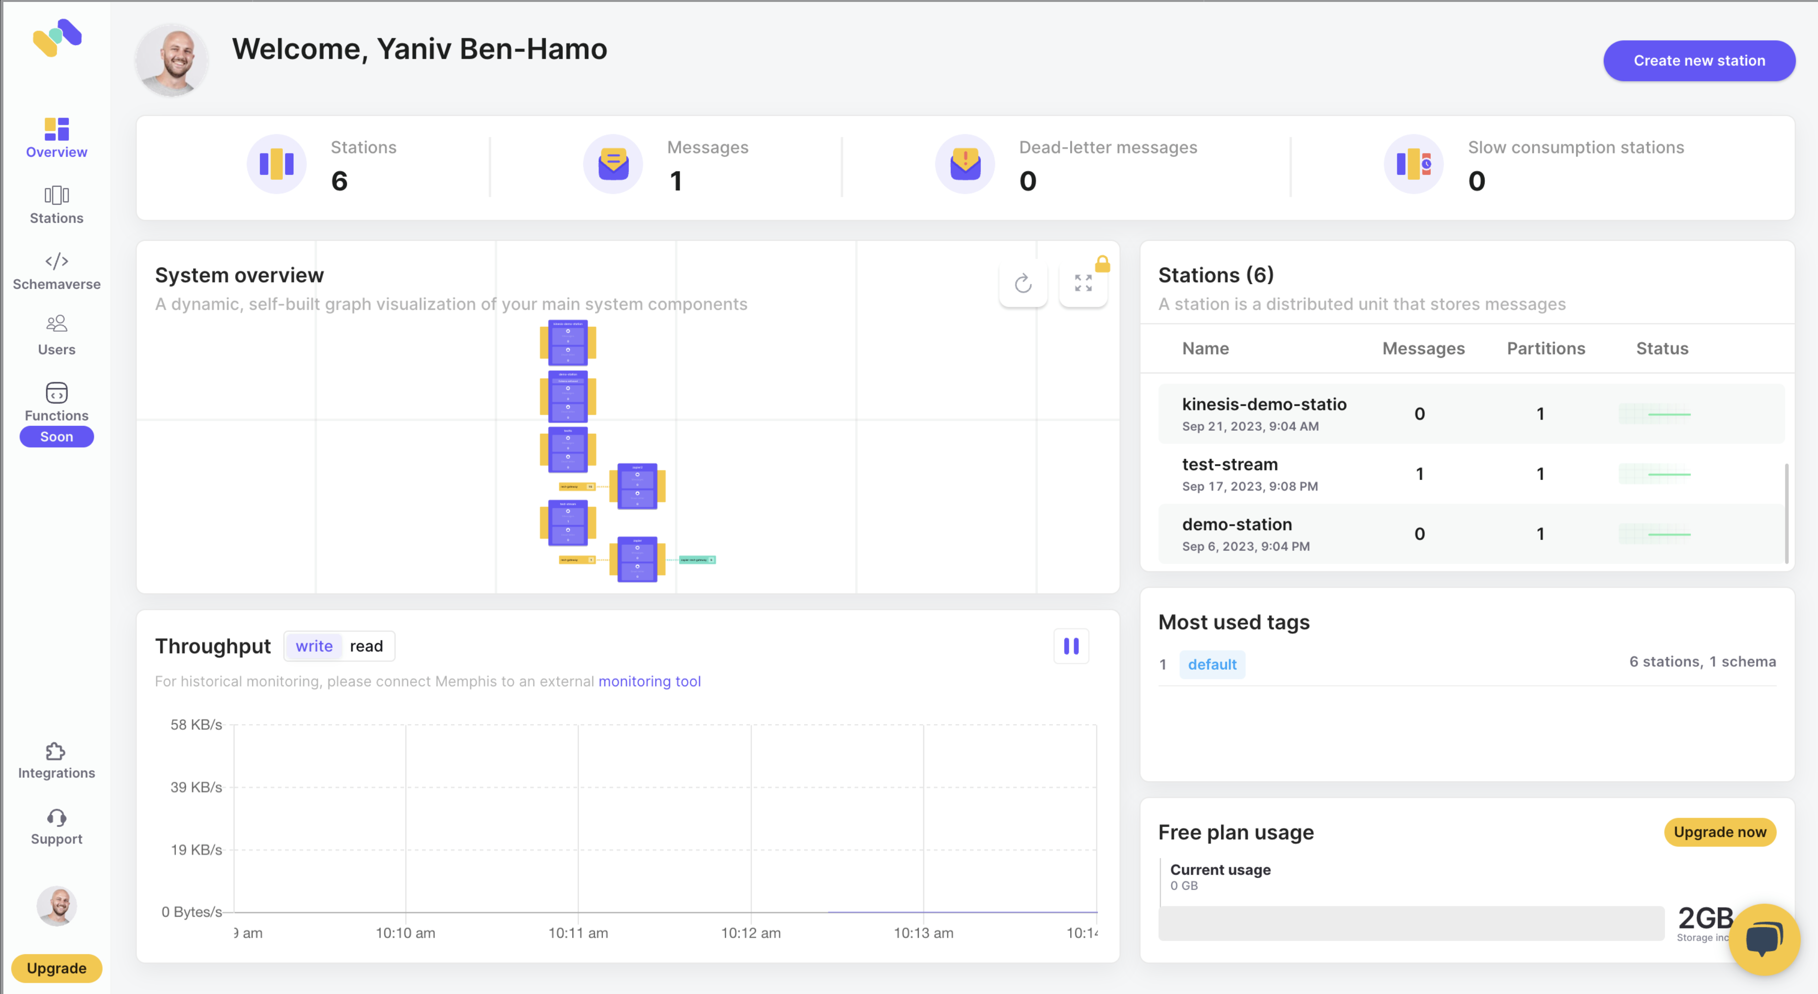Open demo-station station row

coord(1472,534)
